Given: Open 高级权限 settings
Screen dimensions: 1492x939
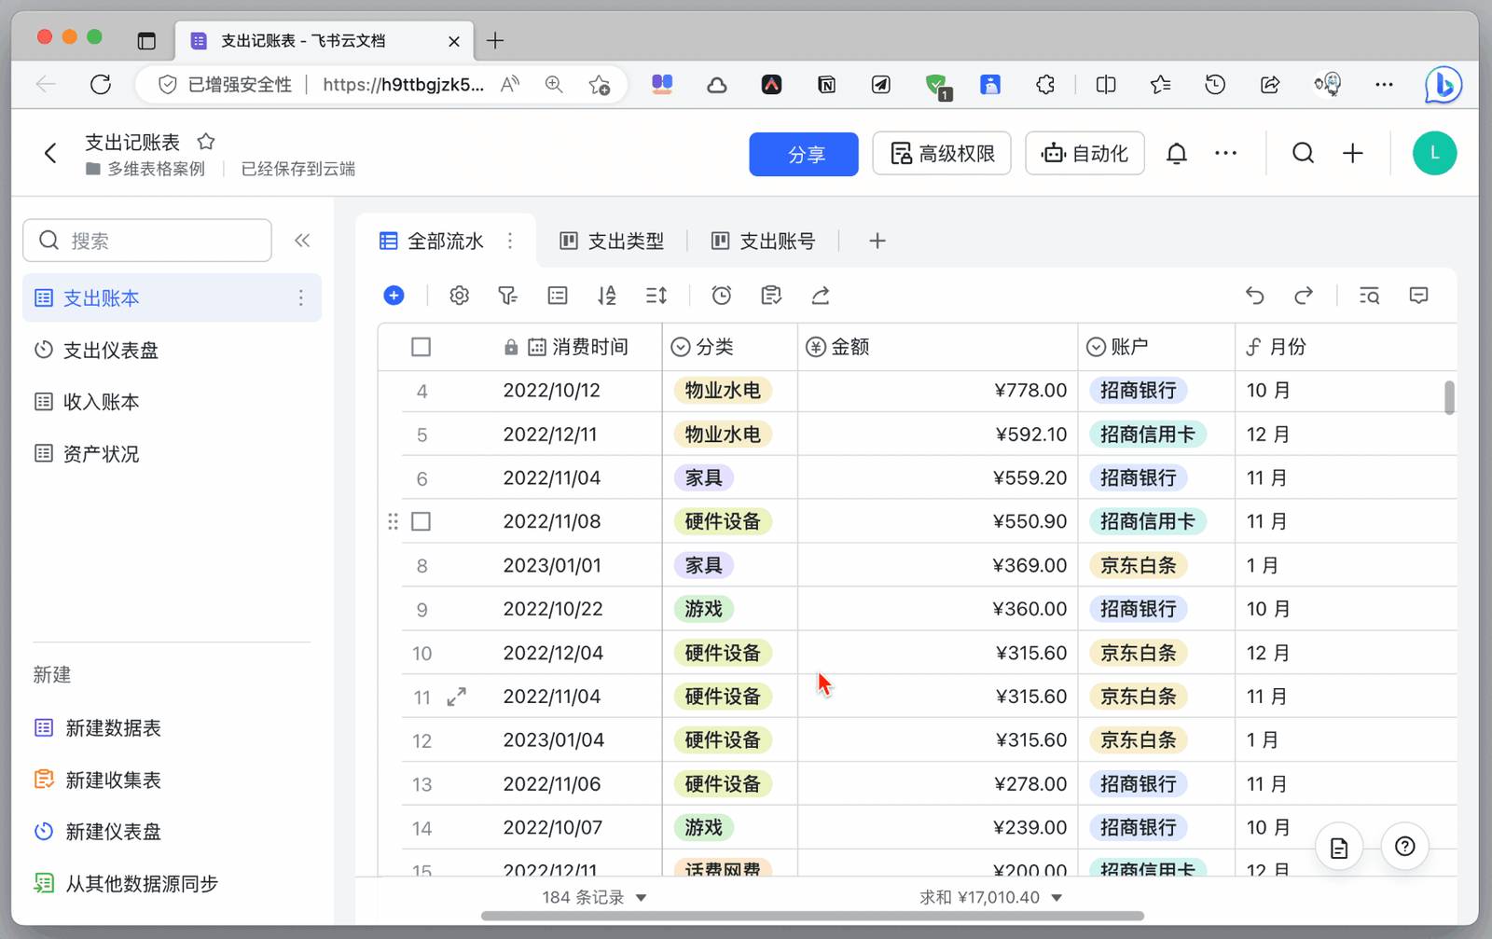Looking at the screenshot, I should click(942, 154).
